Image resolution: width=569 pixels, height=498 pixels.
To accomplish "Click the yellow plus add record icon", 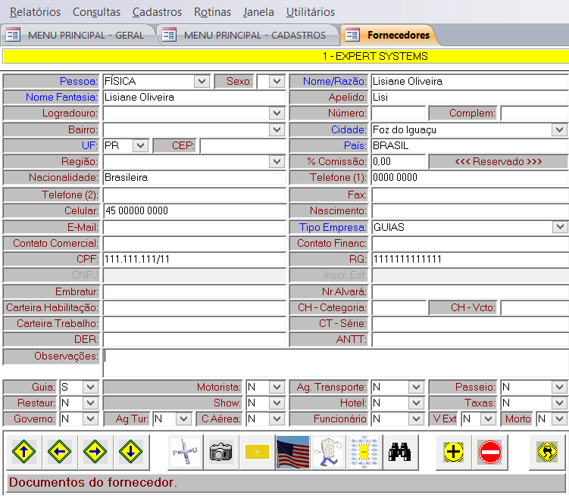I will [x=453, y=453].
